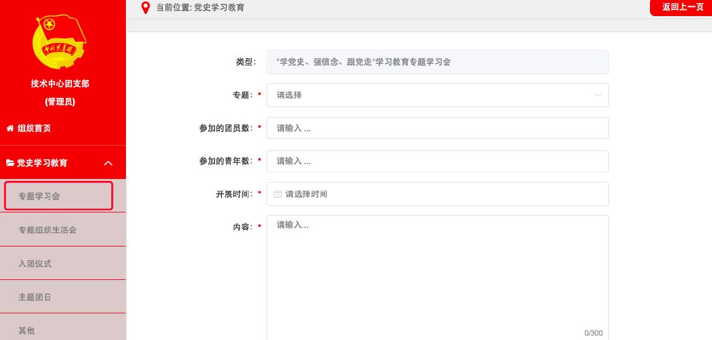Click the red location pin icon

click(x=146, y=8)
